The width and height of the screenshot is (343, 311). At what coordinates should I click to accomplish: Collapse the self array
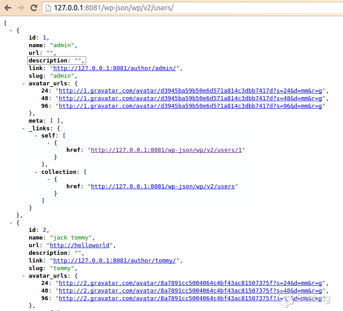[x=36, y=135]
